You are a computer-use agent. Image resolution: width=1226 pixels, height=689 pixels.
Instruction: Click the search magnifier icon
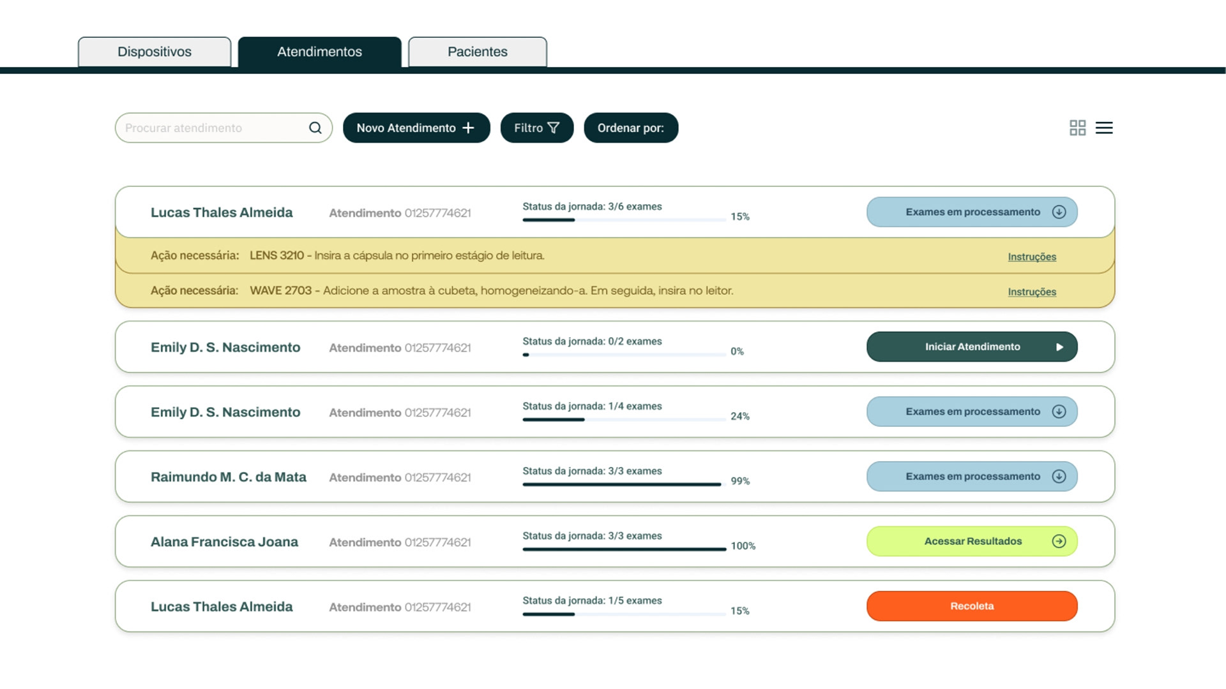point(315,128)
